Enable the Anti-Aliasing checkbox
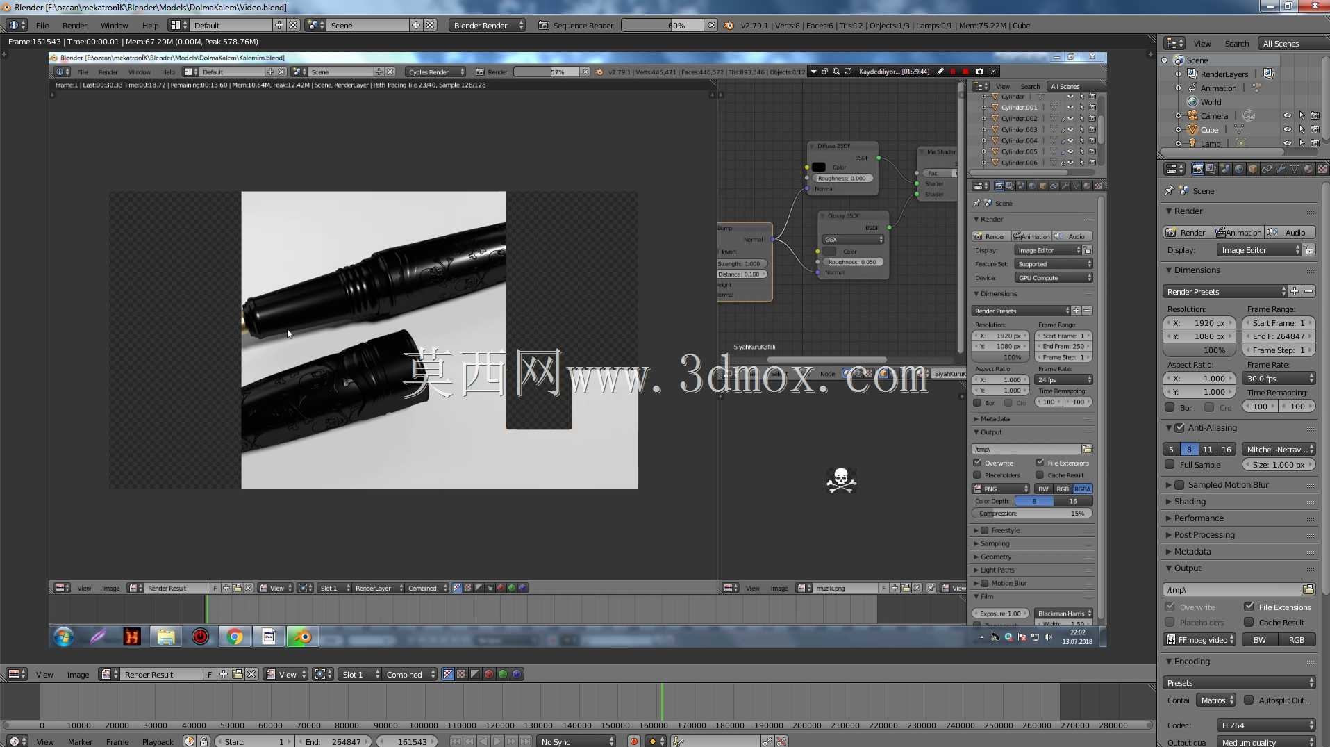Image resolution: width=1330 pixels, height=747 pixels. 1179,428
